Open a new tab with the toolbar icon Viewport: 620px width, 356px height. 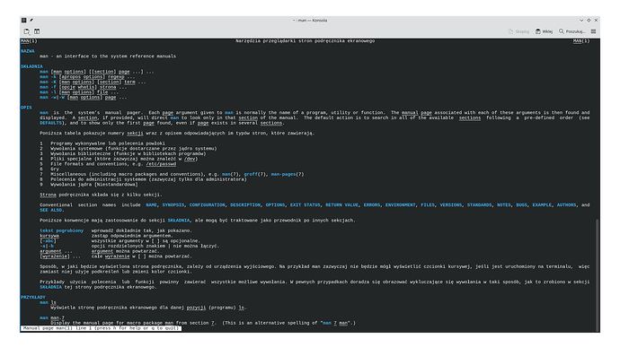click(26, 31)
